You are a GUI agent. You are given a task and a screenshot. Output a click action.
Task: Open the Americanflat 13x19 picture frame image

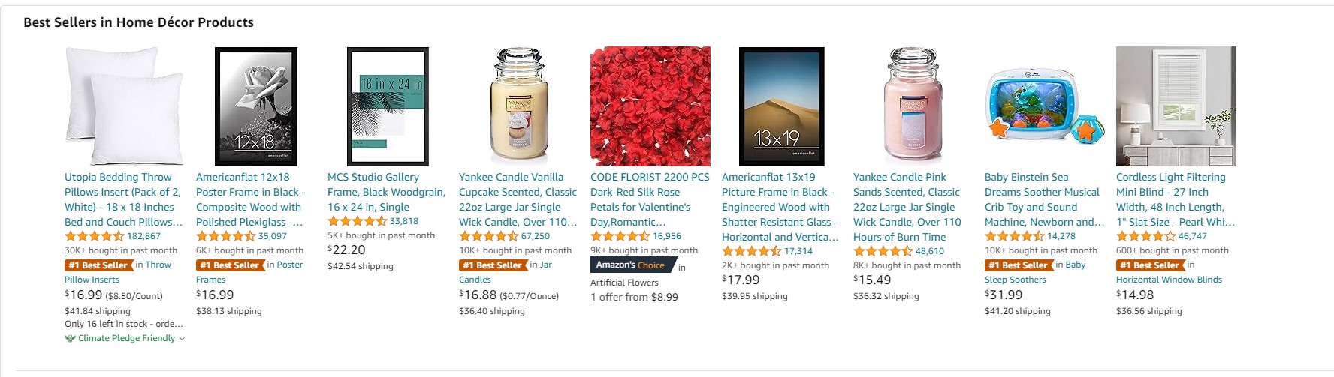pos(781,106)
